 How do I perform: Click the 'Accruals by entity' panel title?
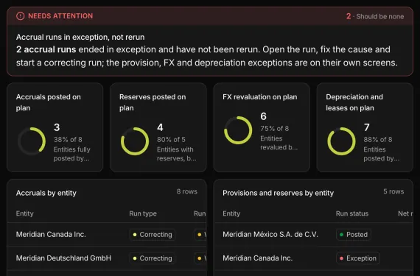[46, 193]
